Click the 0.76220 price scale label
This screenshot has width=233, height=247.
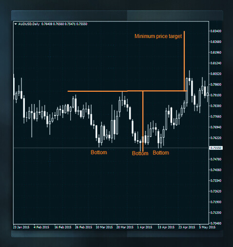point(216,138)
